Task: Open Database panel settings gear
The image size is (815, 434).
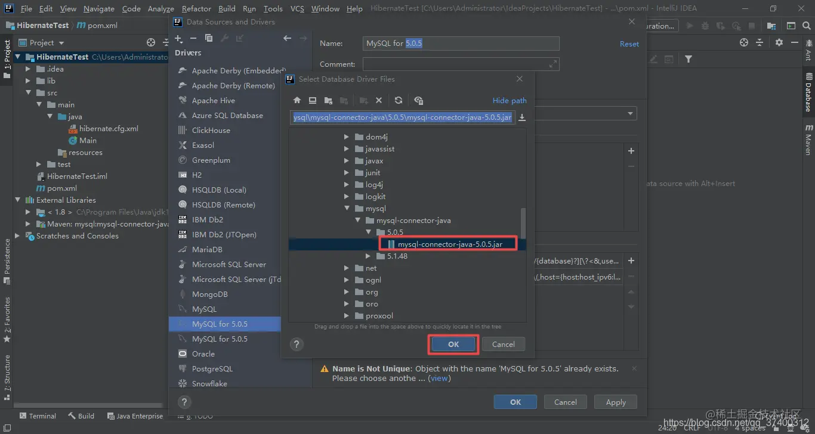Action: pyautogui.click(x=779, y=42)
